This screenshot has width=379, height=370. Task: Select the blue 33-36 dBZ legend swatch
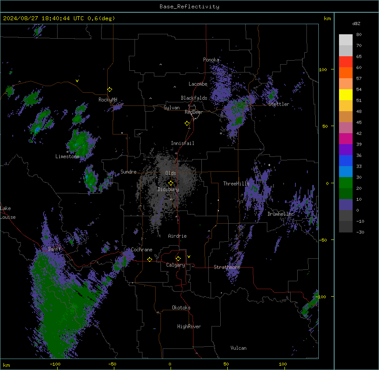(x=346, y=160)
